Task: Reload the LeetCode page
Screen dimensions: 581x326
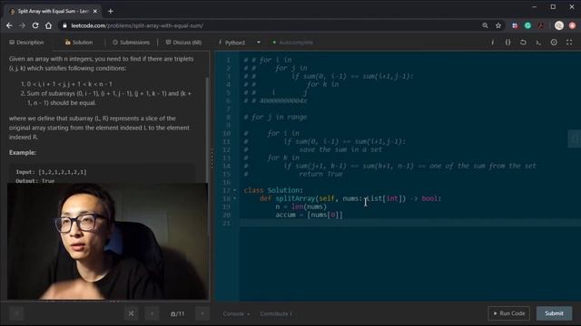Action: (x=35, y=25)
